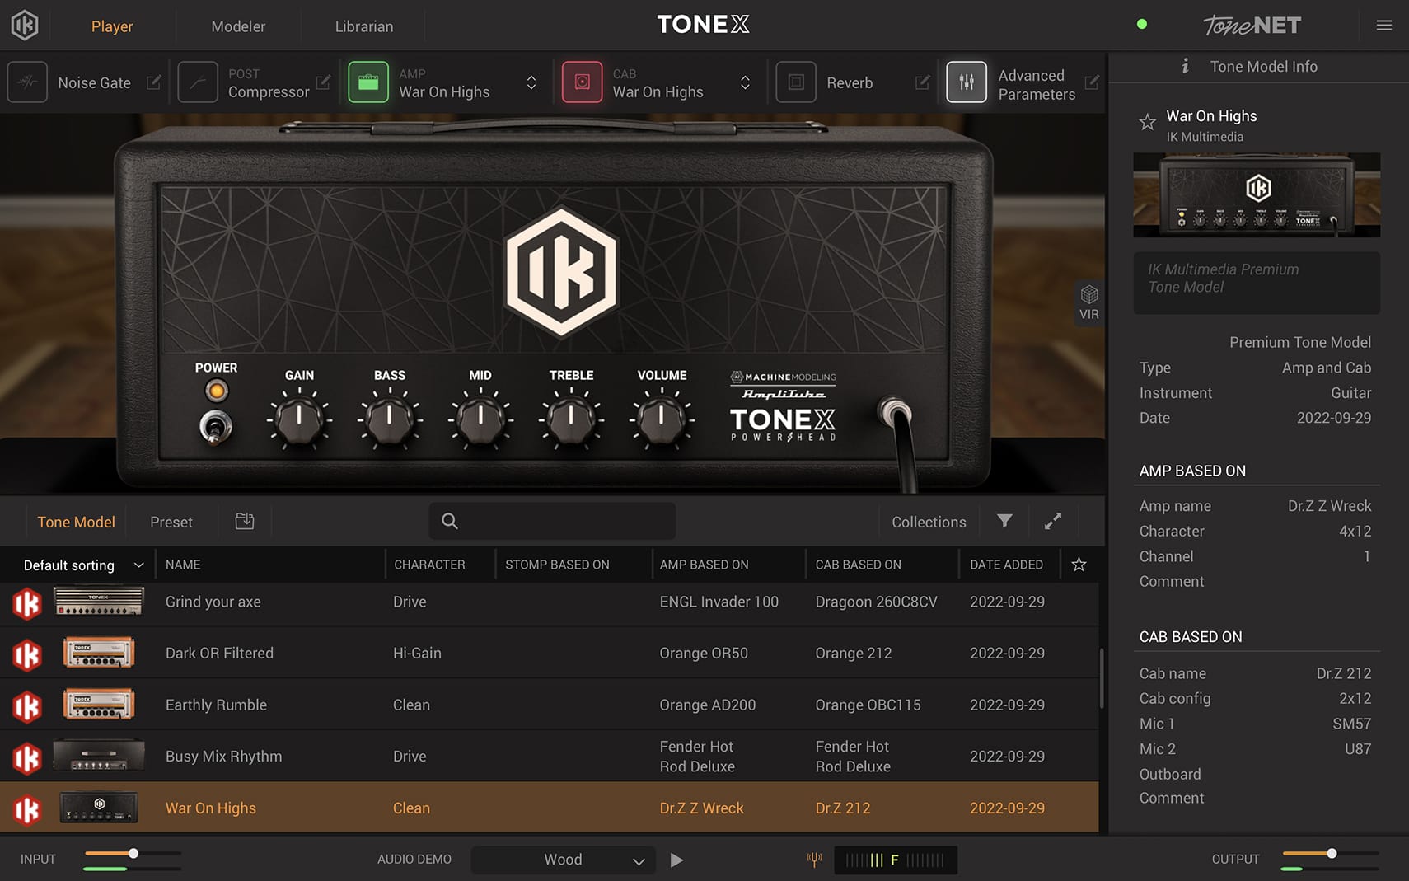Open the Default sorting dropdown
Screen dimensions: 1409x881
pyautogui.click(x=80, y=565)
